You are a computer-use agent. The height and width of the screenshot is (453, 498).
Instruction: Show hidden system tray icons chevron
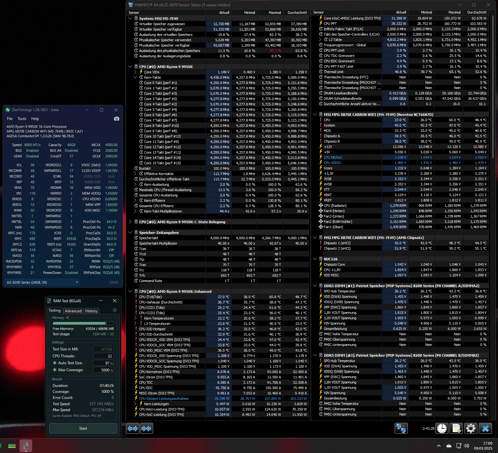(439, 446)
